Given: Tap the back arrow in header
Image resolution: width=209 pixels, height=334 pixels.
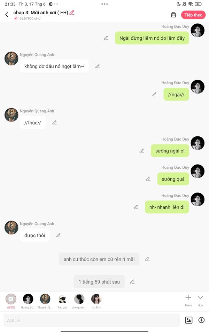Looking at the screenshot, I should 7,15.
